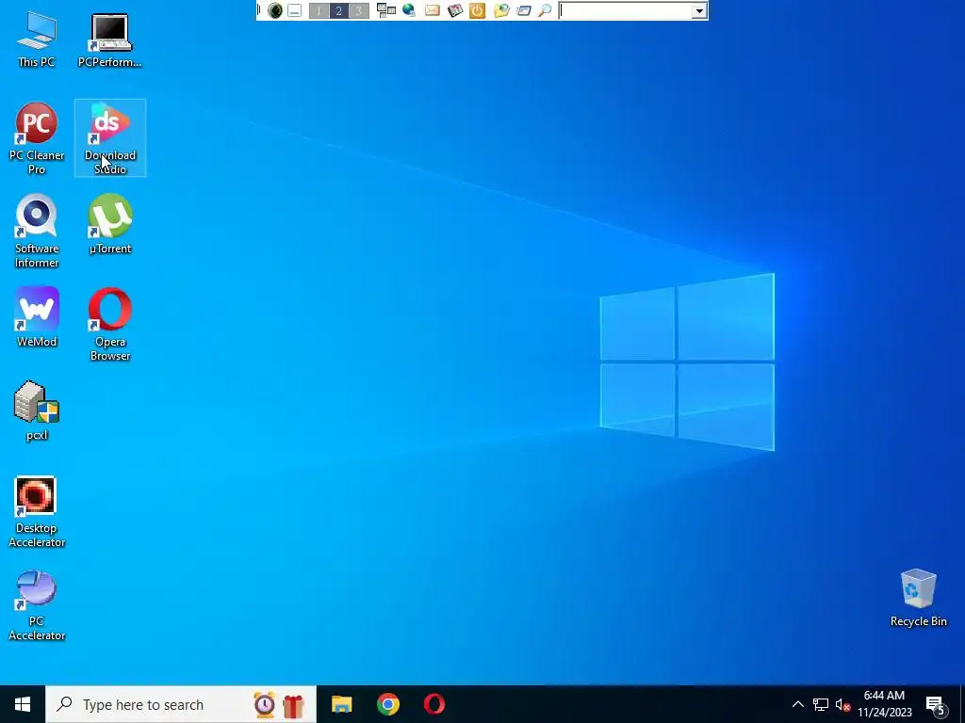Focus the top toolbar text input field
This screenshot has width=965, height=723.
tap(626, 10)
